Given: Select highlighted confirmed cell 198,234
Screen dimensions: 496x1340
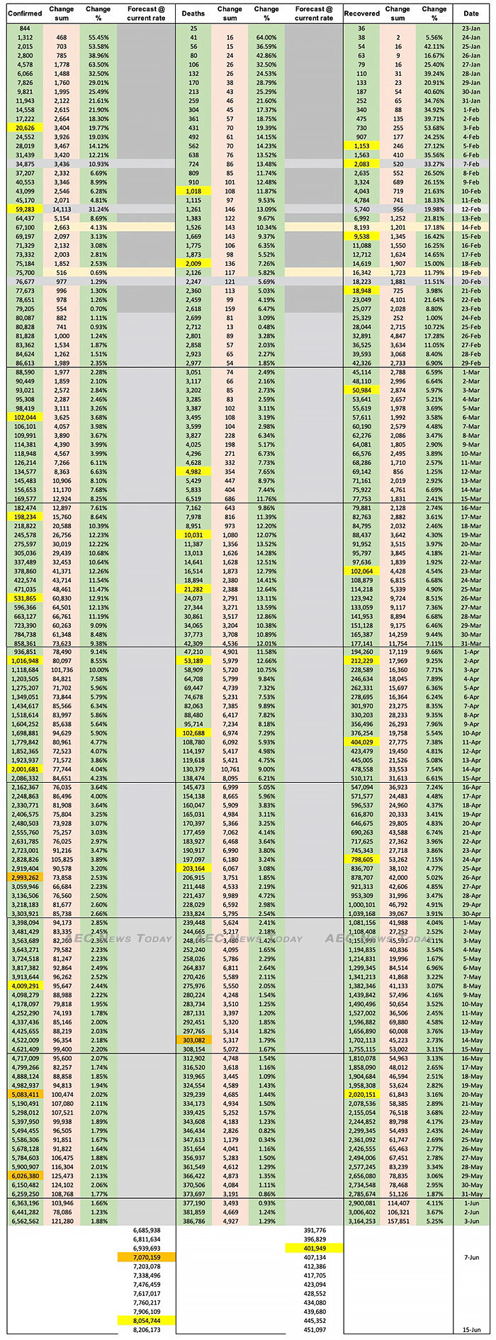Looking at the screenshot, I should (25, 517).
